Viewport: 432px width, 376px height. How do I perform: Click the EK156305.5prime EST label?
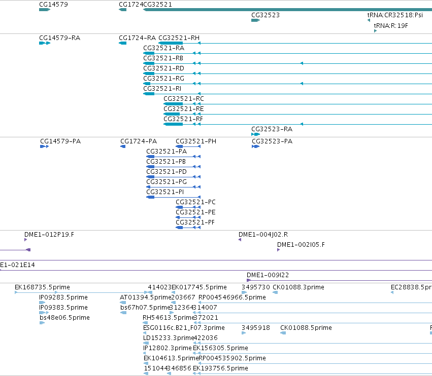pyautogui.click(x=220, y=348)
